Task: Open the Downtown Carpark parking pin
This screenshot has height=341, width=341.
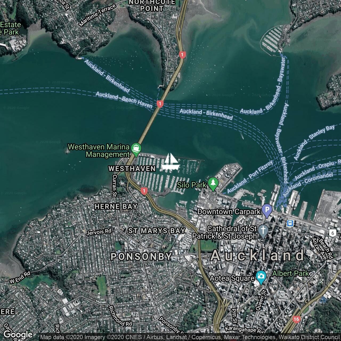Action: pos(267,211)
